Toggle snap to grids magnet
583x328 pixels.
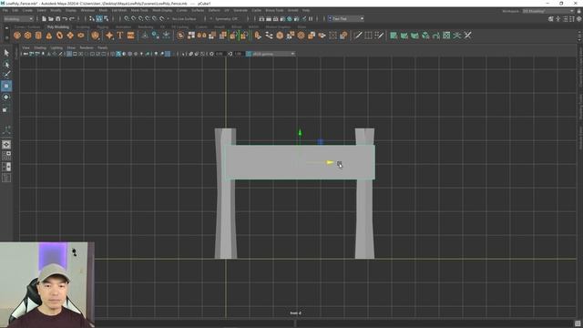(x=127, y=18)
